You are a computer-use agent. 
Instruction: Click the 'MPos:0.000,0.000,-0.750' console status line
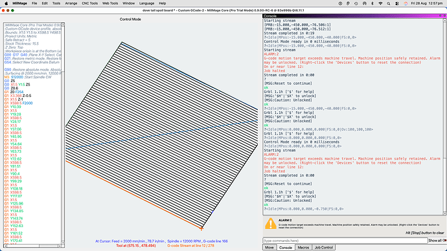(x=304, y=209)
